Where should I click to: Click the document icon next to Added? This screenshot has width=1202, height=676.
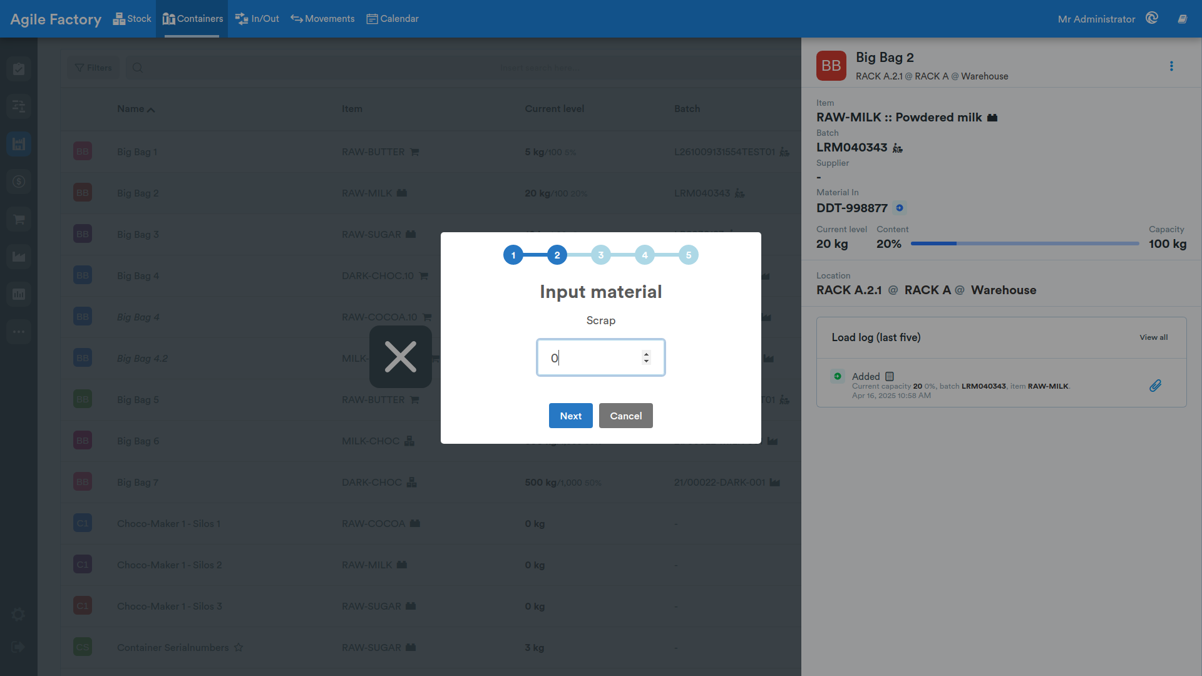890,376
